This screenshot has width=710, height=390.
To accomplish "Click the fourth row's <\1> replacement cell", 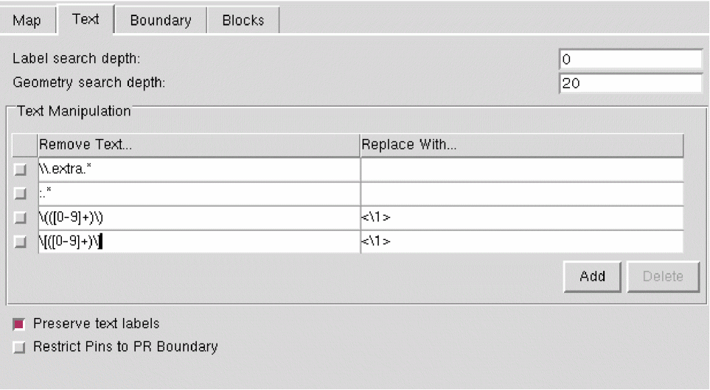I will 521,241.
